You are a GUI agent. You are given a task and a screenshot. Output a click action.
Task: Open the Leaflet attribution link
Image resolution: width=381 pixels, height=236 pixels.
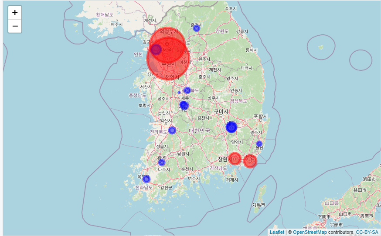click(x=277, y=232)
